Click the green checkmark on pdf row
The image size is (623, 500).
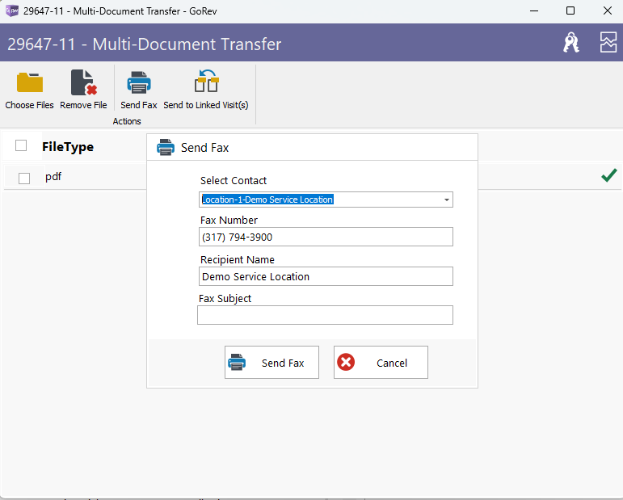tap(608, 175)
